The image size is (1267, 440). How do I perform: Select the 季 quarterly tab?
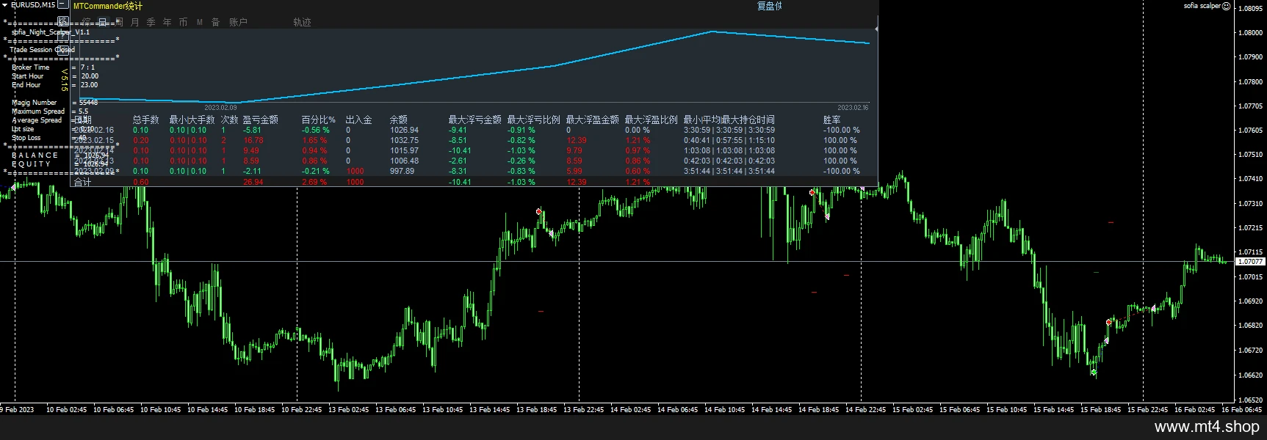point(151,23)
